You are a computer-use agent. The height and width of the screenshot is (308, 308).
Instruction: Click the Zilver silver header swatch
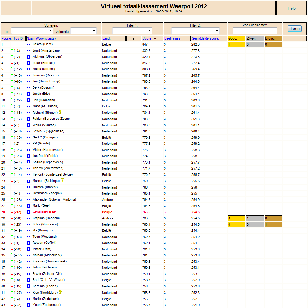[x=255, y=39]
